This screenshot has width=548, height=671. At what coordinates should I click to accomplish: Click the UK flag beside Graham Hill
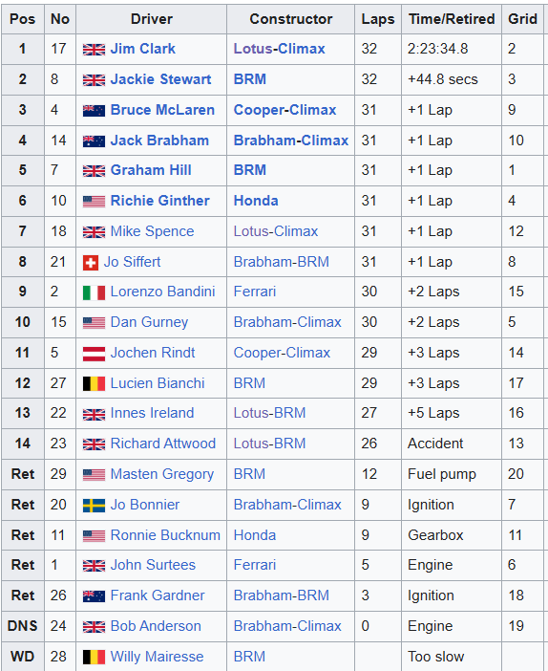(x=94, y=171)
